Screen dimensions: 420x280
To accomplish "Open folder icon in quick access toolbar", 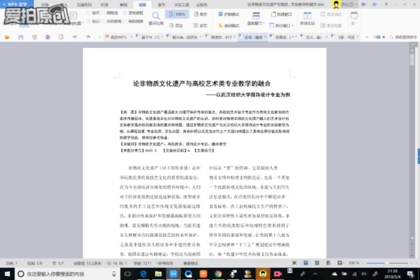I will [x=7, y=37].
